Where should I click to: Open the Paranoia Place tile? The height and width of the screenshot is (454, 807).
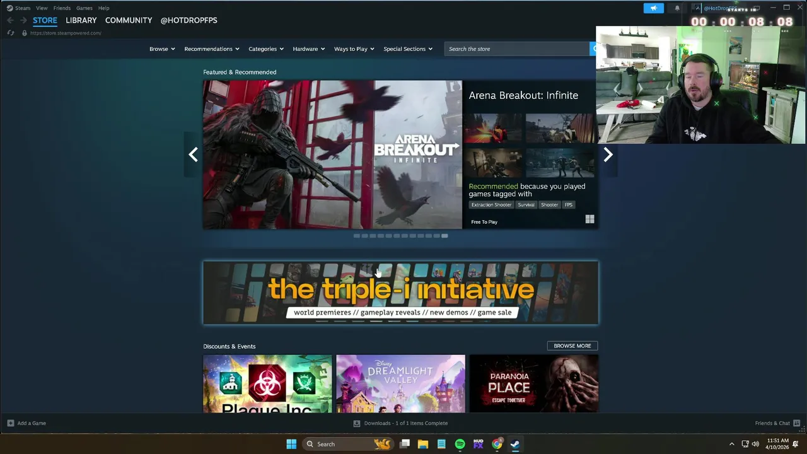[x=534, y=383]
